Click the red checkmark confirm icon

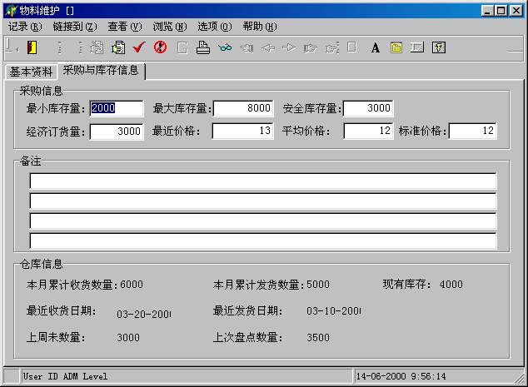[139, 47]
